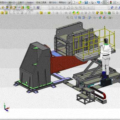Open the Toolbox menu

click(30, 2)
